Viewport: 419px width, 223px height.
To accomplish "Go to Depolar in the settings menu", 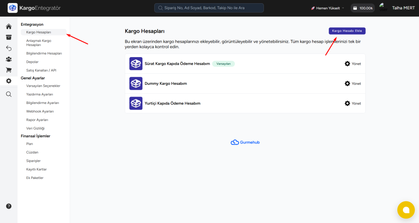I will [32, 62].
